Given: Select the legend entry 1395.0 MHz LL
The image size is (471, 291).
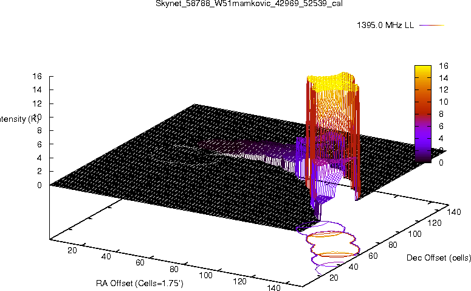Looking at the screenshot, I should [x=385, y=26].
